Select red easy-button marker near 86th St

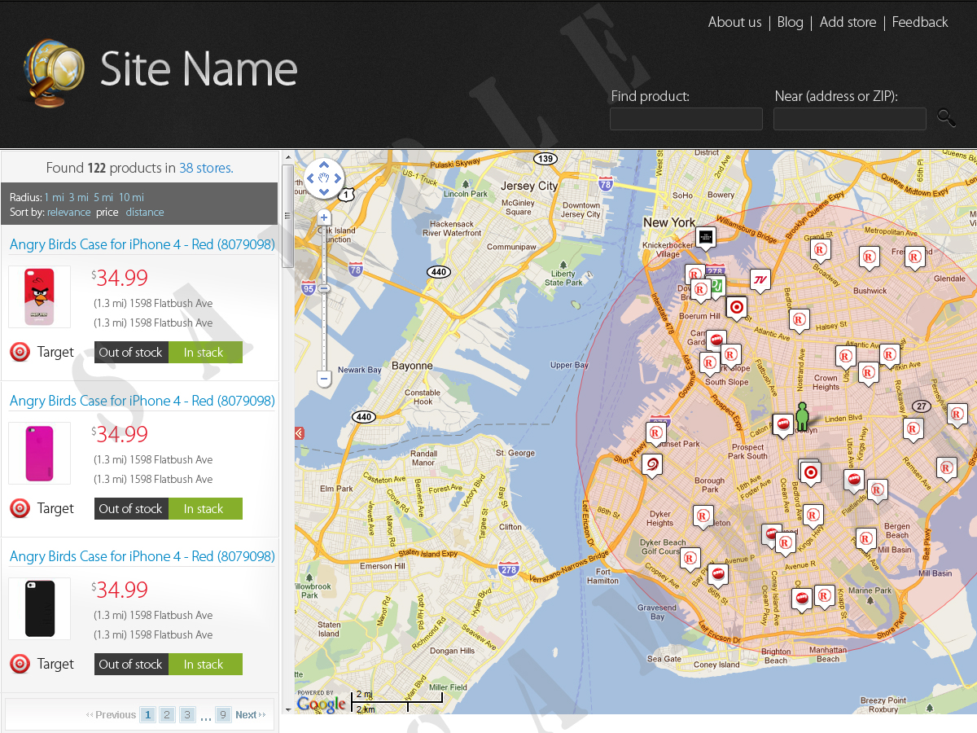[717, 575]
